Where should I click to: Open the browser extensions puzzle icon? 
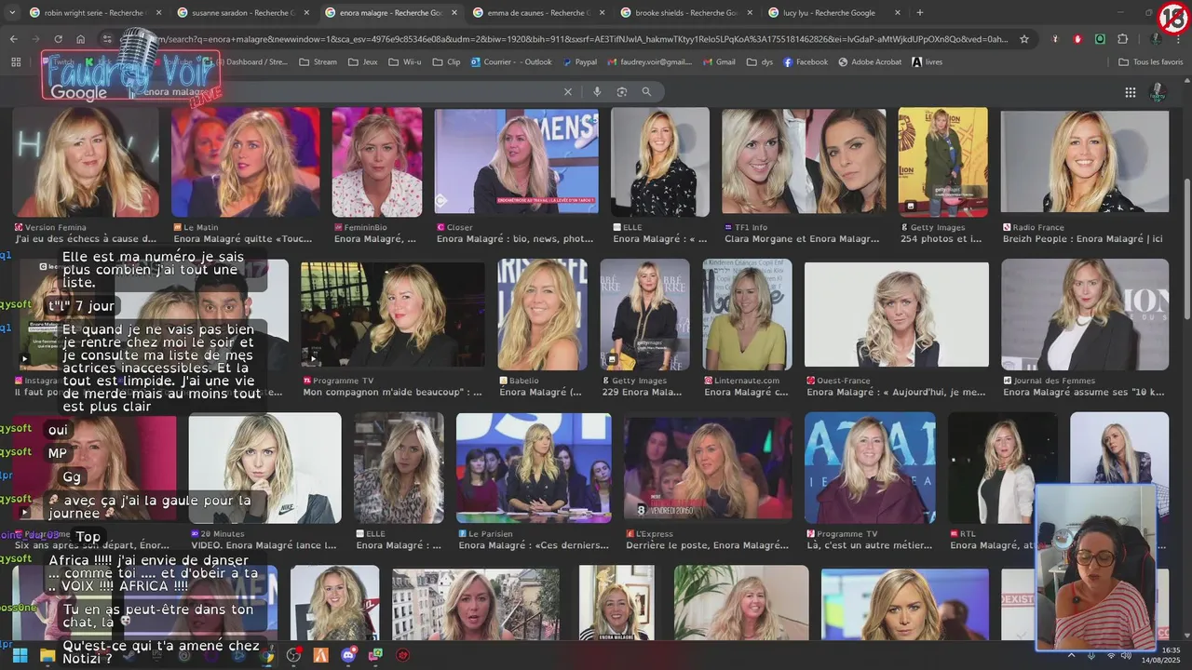pyautogui.click(x=1122, y=39)
